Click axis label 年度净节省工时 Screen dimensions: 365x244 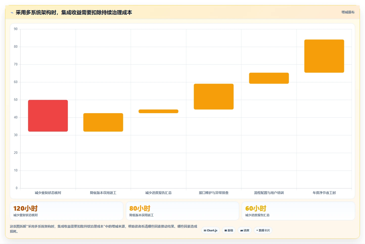[324, 193]
